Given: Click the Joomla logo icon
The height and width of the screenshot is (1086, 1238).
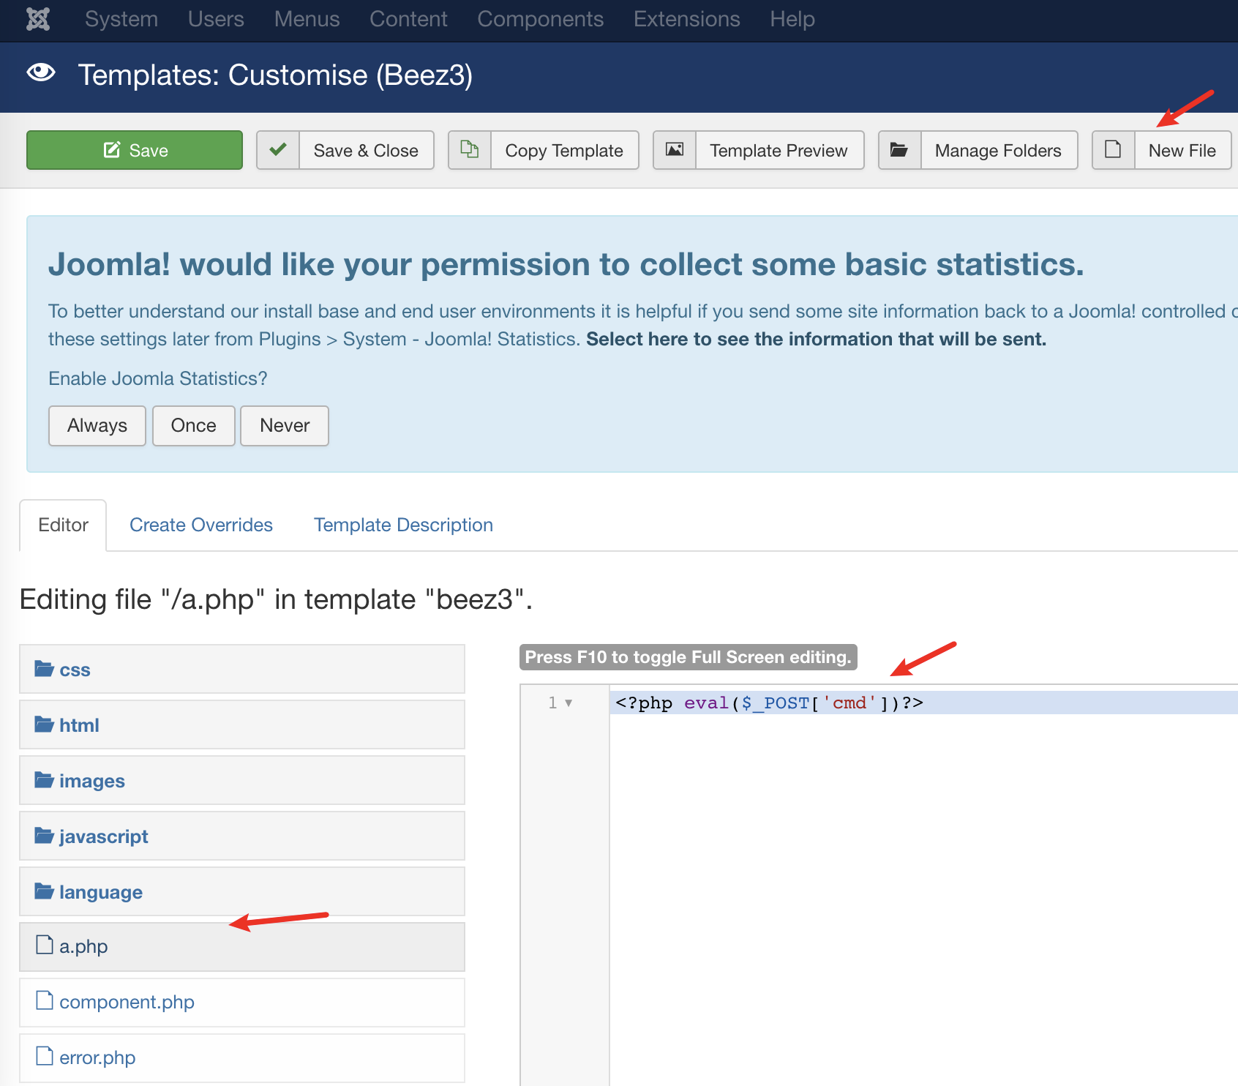Looking at the screenshot, I should (38, 19).
